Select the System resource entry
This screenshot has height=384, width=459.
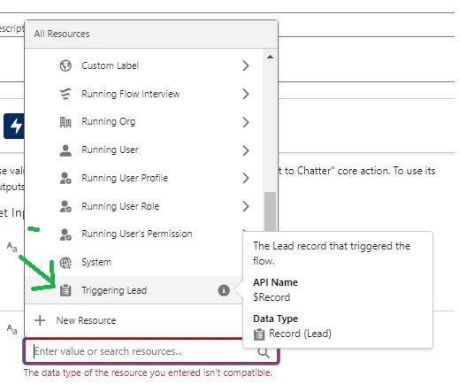tap(134, 262)
